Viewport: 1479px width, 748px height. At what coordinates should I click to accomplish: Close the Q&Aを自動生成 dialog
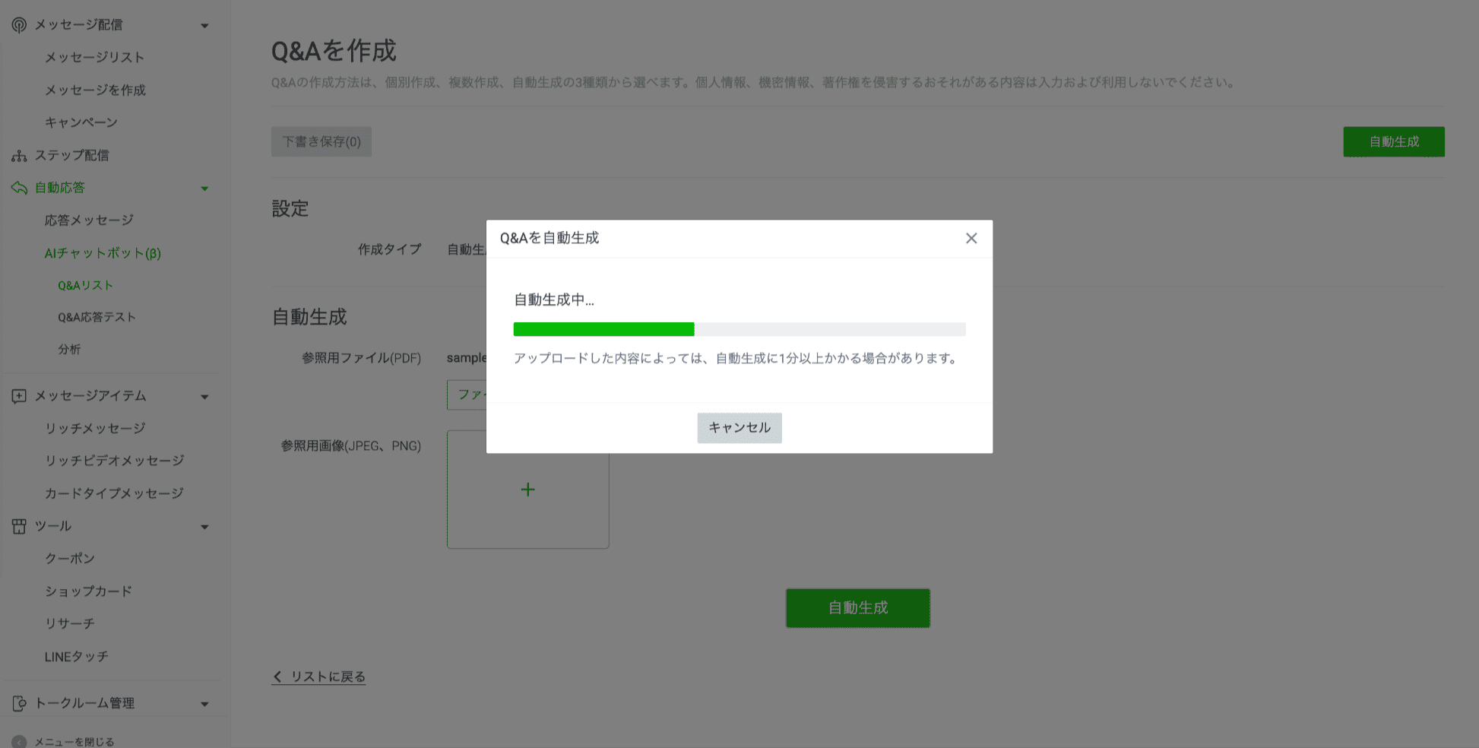click(x=971, y=238)
